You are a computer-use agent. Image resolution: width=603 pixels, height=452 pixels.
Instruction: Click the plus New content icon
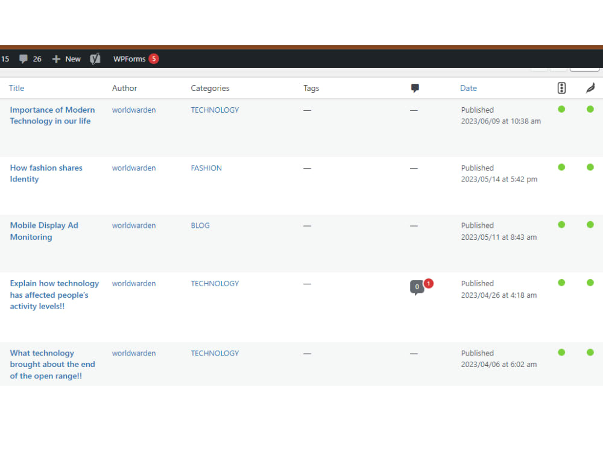pos(56,59)
